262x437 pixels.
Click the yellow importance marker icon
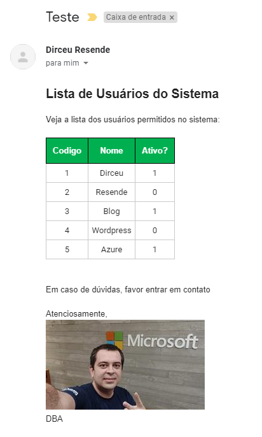(92, 17)
